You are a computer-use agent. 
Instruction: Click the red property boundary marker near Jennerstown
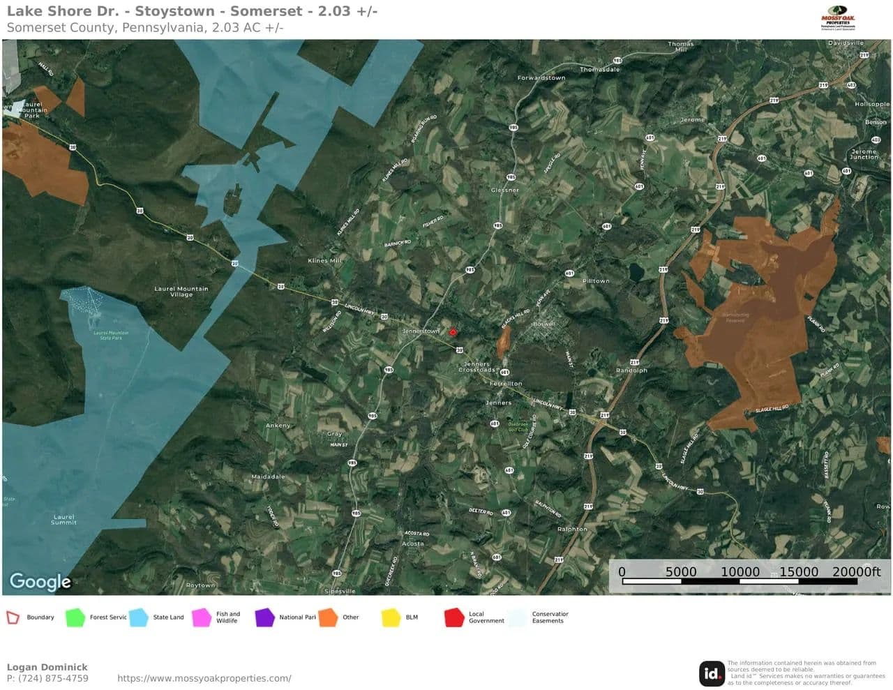pyautogui.click(x=453, y=332)
